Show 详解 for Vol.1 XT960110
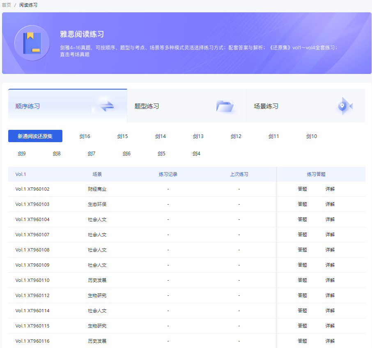The height and width of the screenshot is (348, 372). pyautogui.click(x=330, y=280)
